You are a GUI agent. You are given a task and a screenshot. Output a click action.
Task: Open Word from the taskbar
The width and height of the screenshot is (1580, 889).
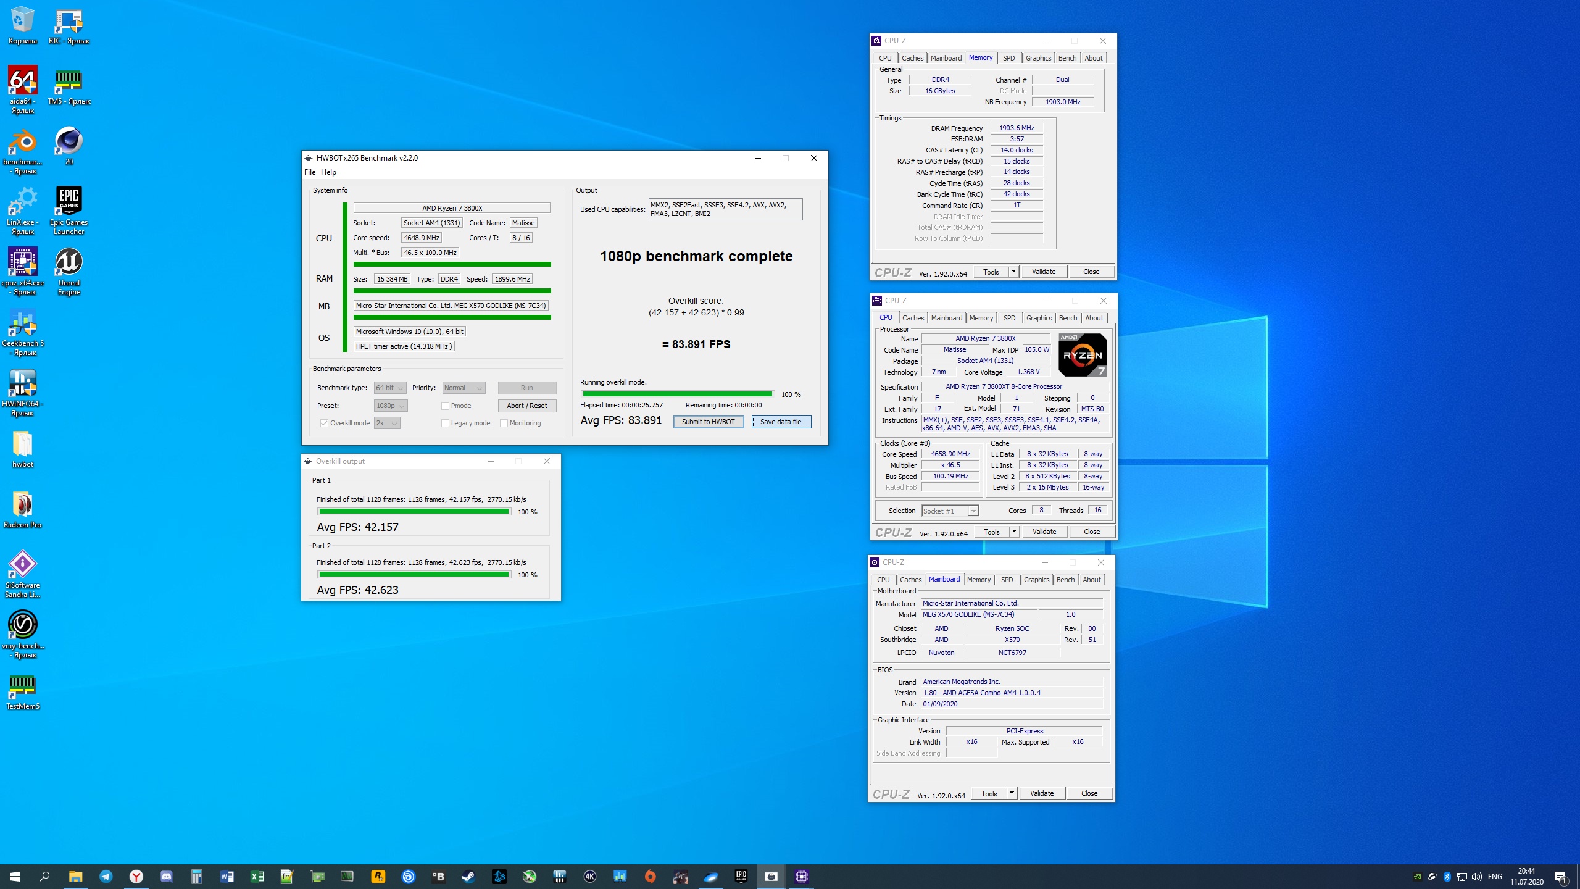point(227,876)
